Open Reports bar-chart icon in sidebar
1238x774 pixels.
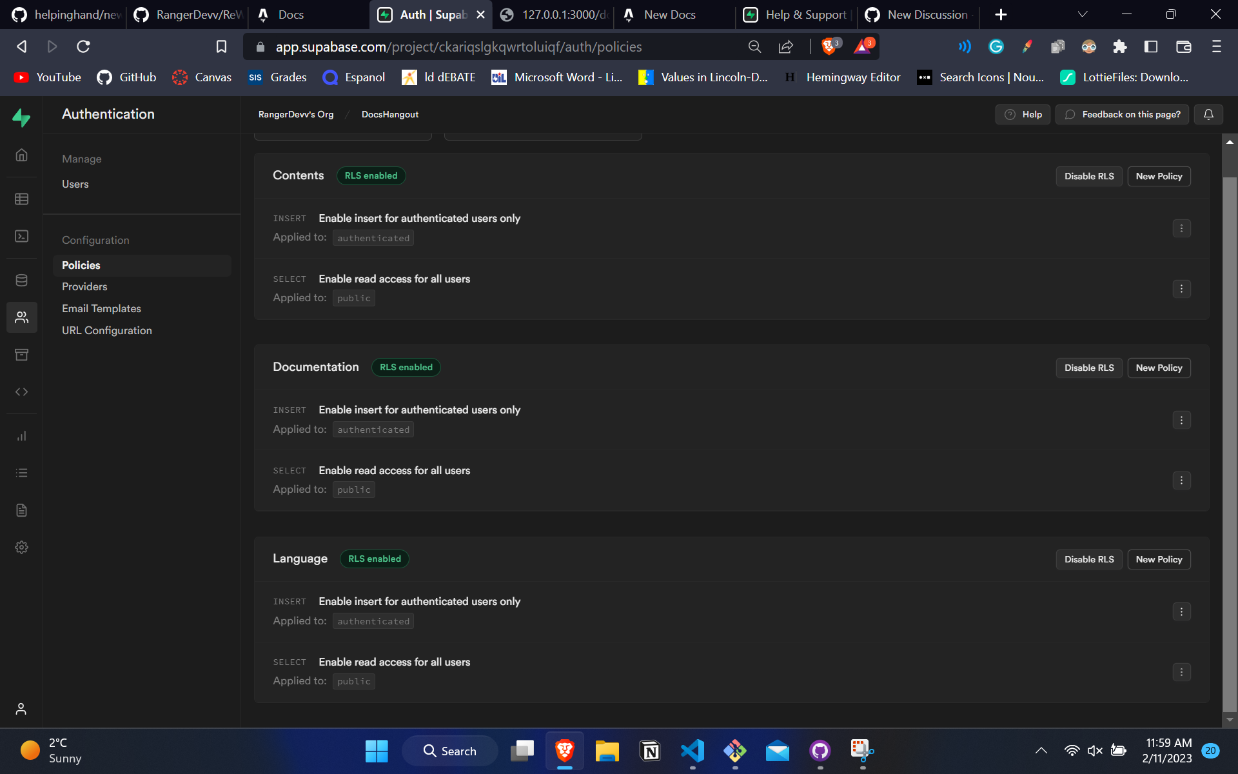point(21,436)
